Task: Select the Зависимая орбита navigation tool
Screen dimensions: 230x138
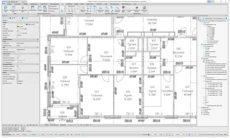Action: [x=83, y=11]
